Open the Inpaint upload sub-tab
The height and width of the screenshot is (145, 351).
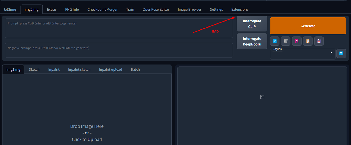(111, 69)
